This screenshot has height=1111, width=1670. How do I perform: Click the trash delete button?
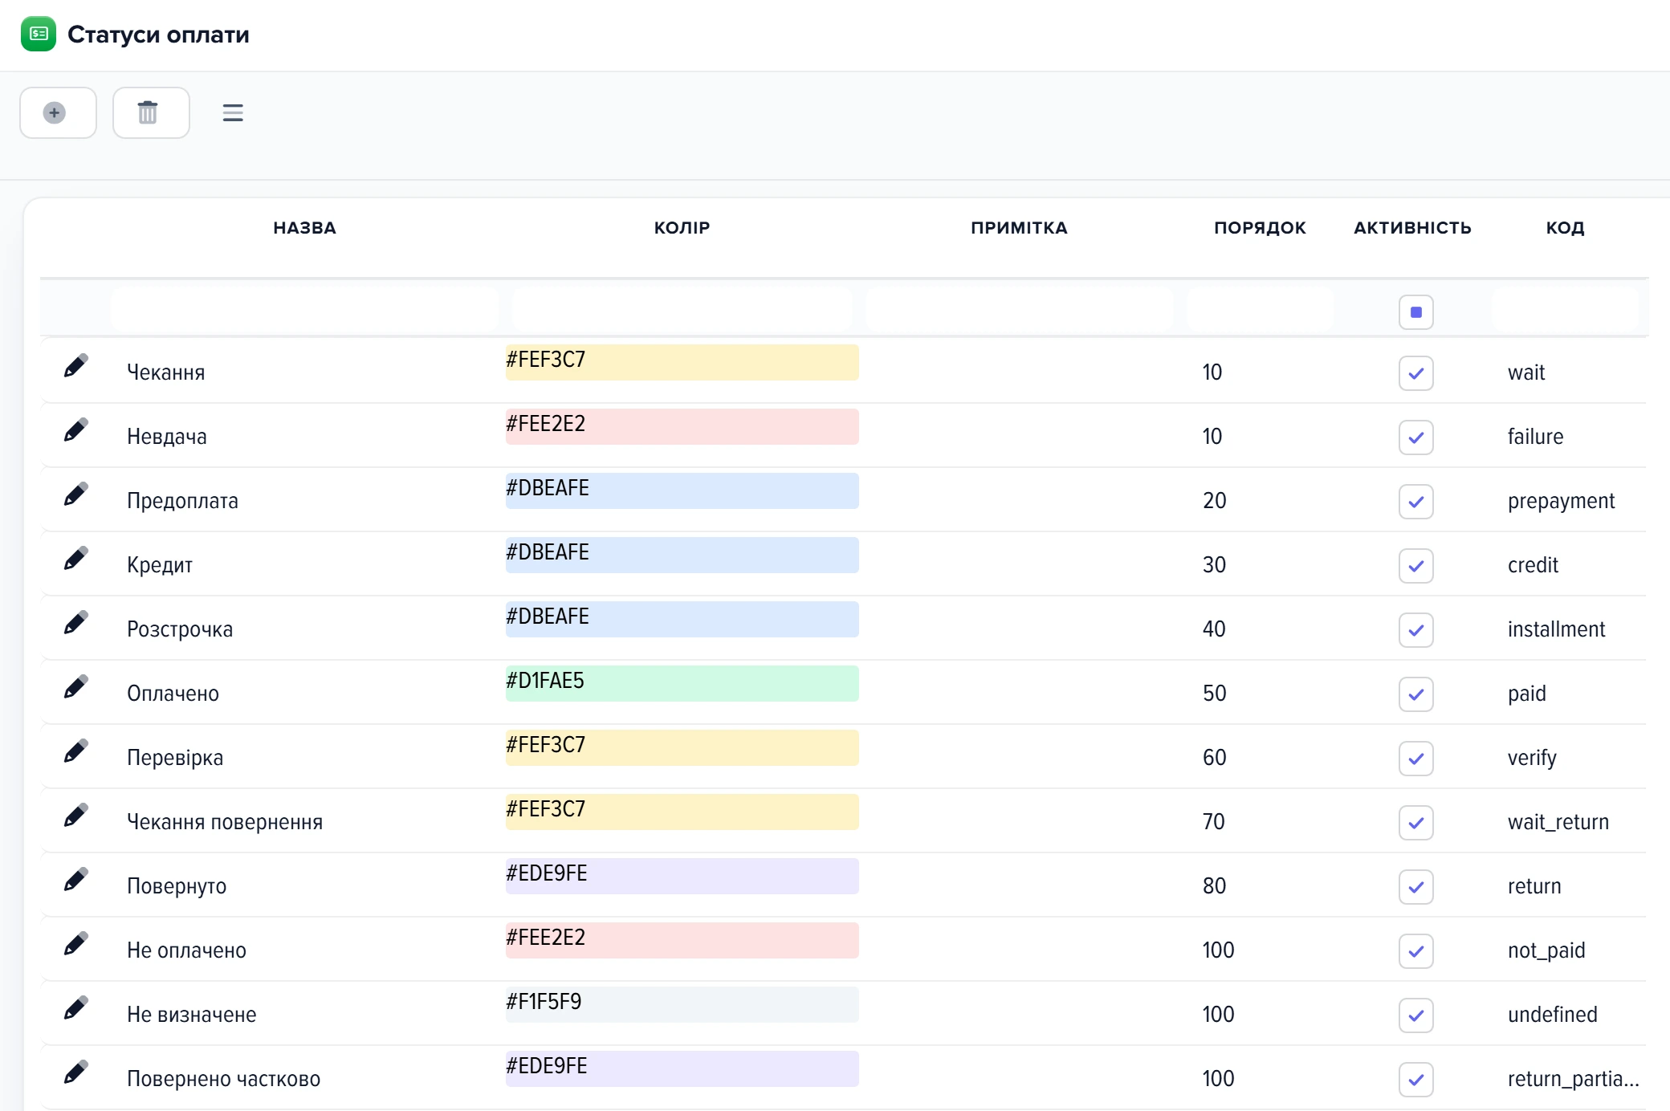(151, 112)
